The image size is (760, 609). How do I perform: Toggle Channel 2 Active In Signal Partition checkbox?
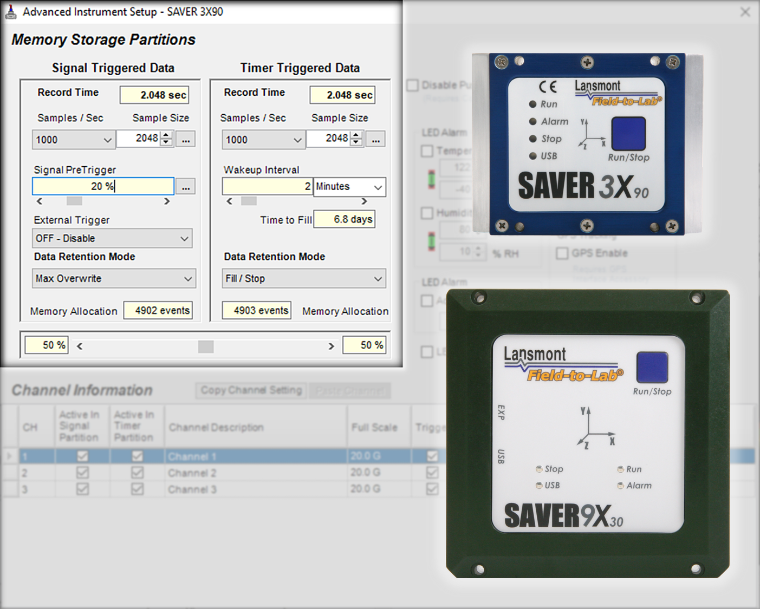(82, 473)
